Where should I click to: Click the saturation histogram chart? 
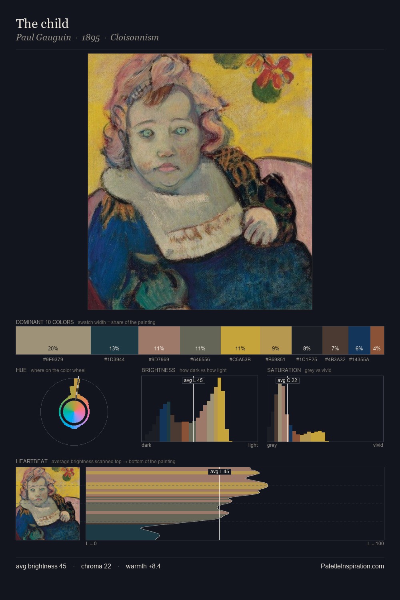(x=325, y=409)
